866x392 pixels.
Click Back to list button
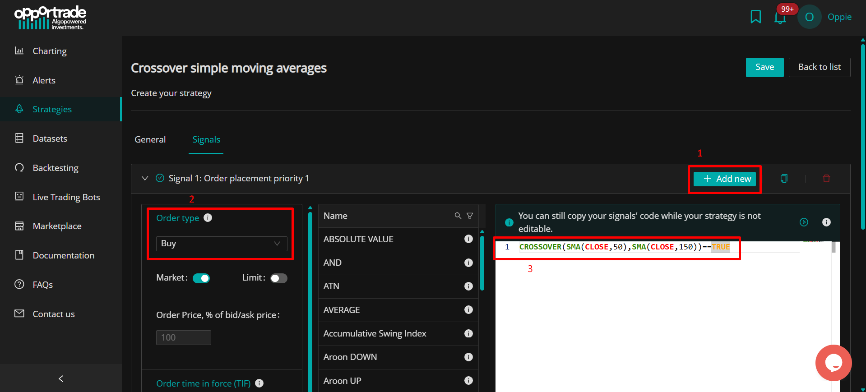click(820, 67)
